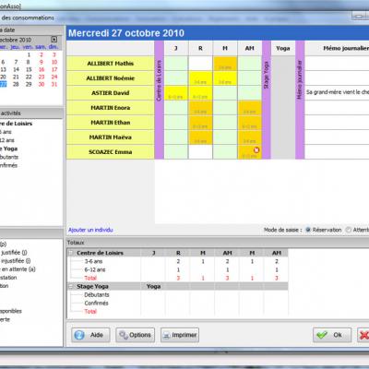Click the 3-6 ans row in Totaux
This screenshot has height=369, width=369.
(178, 261)
